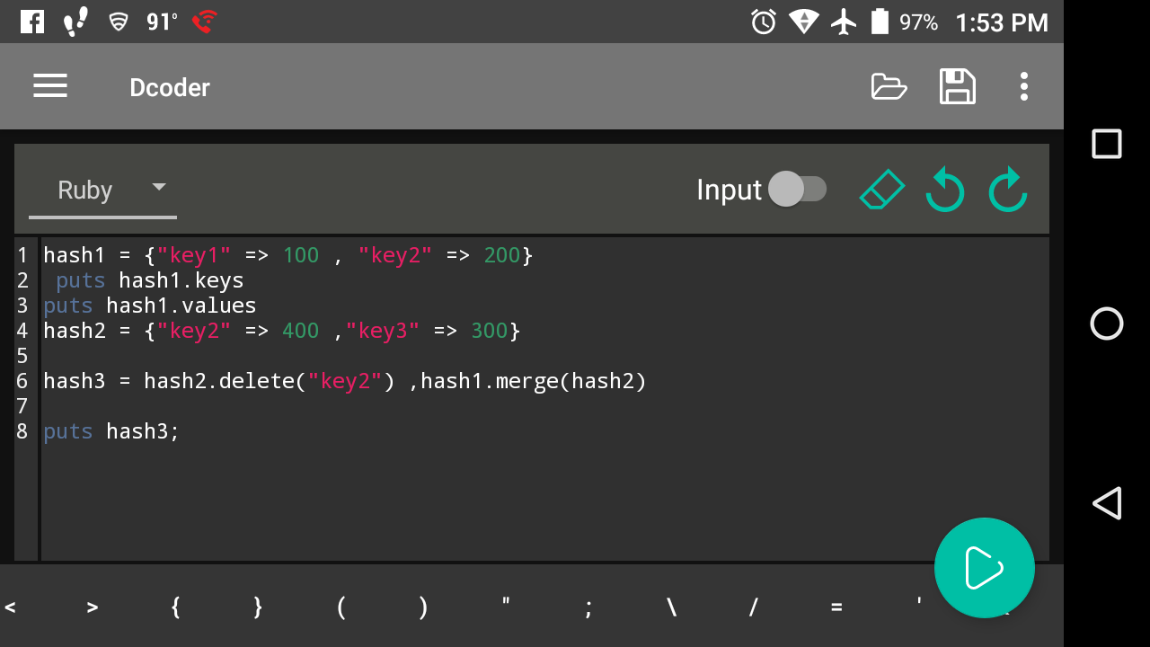Run the code with play button

tap(984, 568)
